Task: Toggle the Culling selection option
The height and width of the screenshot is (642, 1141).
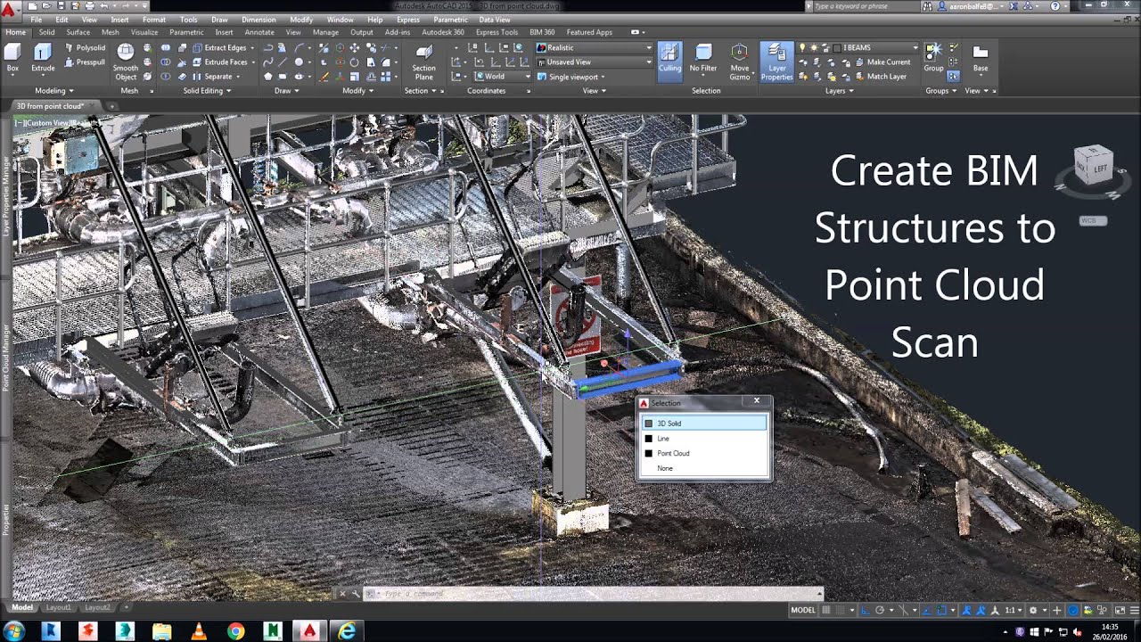Action: click(x=669, y=61)
